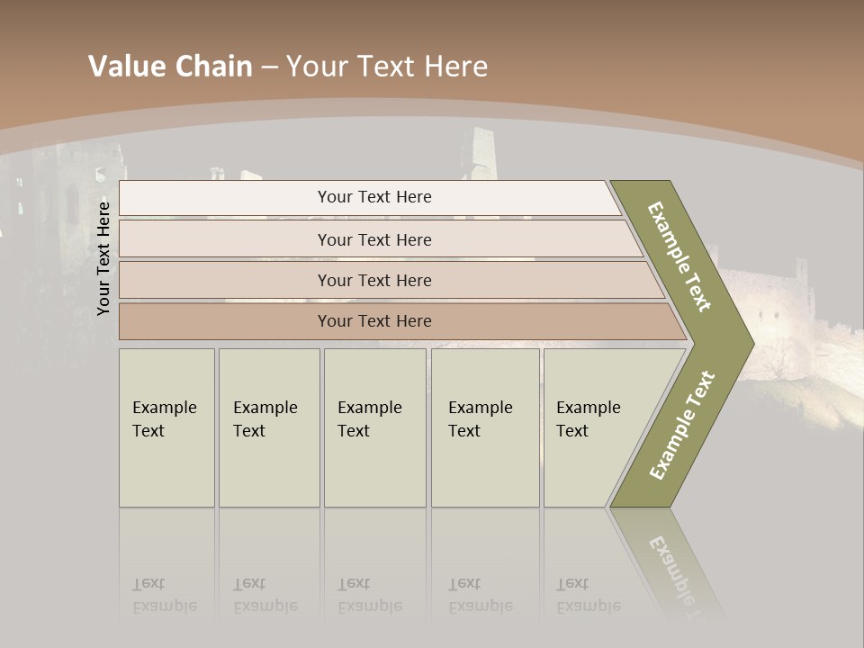The image size is (864, 648).
Task: Select the mirrored reflection under the first box
Action: pos(165,595)
